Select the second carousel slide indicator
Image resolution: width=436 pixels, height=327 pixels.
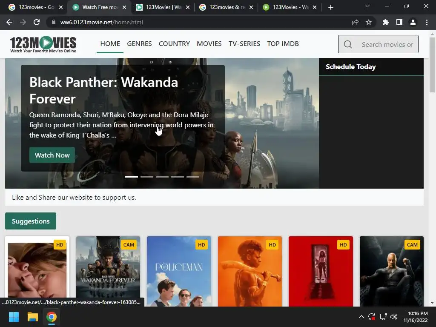click(x=147, y=177)
